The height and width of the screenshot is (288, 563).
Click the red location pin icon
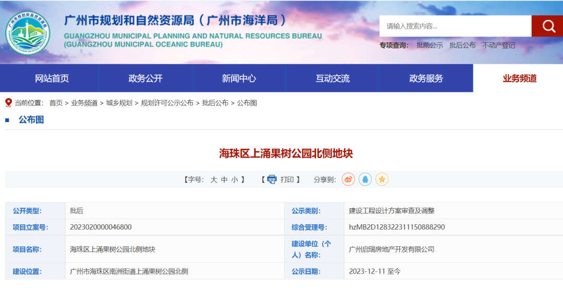[x=9, y=103]
